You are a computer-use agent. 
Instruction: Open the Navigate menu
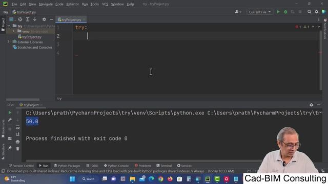click(46, 4)
